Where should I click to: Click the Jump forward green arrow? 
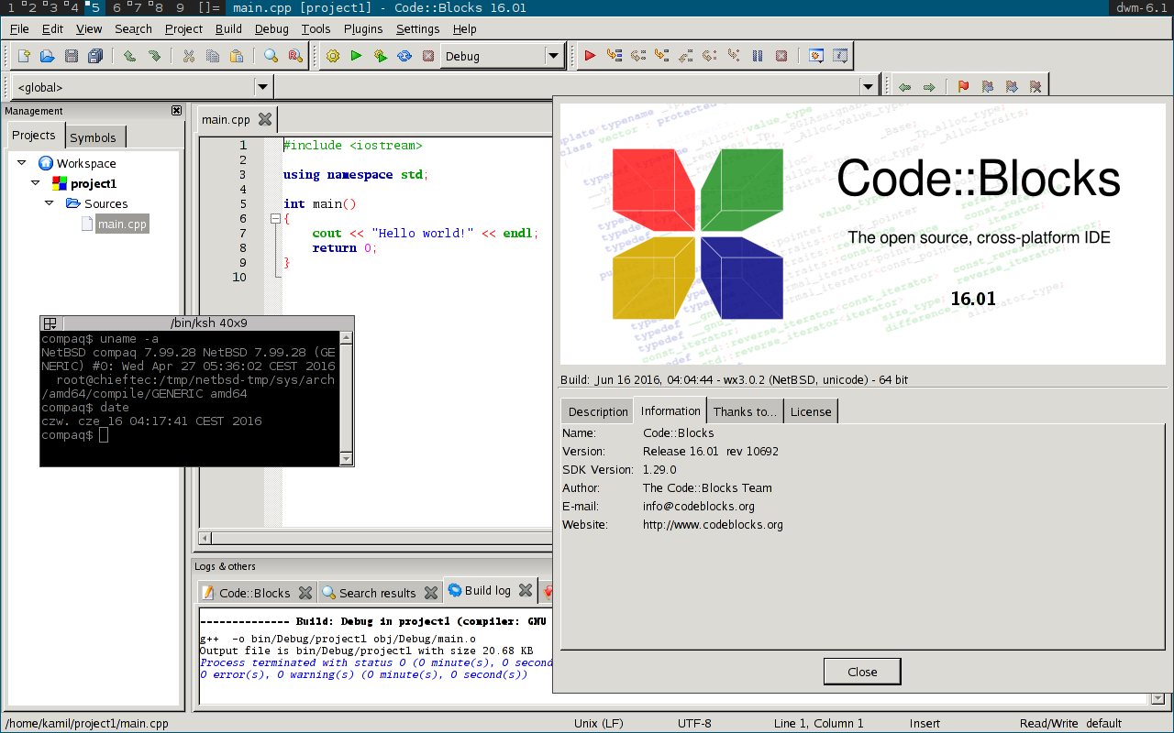pos(929,87)
